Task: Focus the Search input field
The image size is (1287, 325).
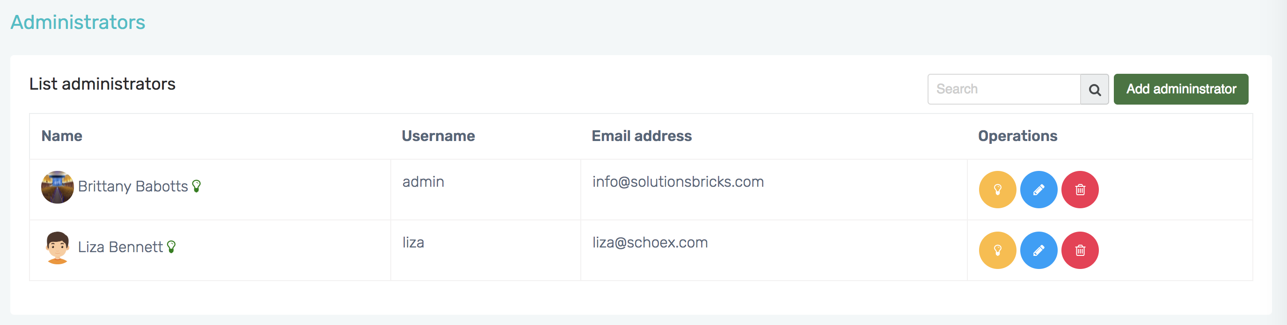Action: [x=1003, y=89]
